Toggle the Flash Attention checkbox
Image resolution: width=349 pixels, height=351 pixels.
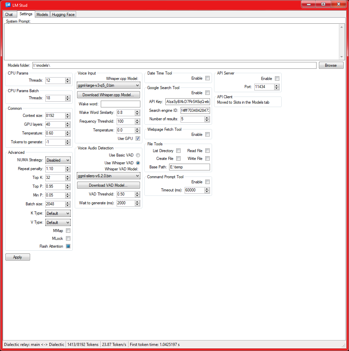coord(68,246)
